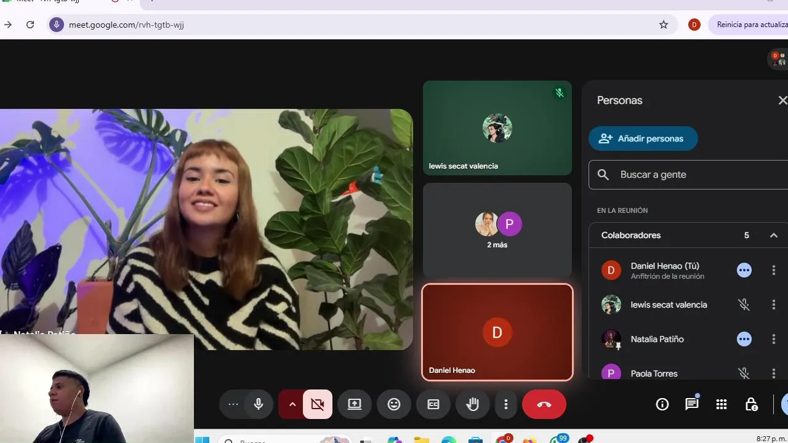This screenshot has height=443, width=788.
Task: Click muted microphone icon for lewis secat valencia
Action: 744,305
